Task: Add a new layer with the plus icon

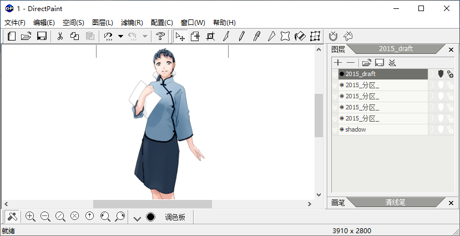Action: click(x=338, y=63)
